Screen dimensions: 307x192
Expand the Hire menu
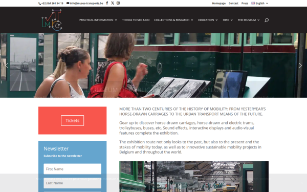coord(228,20)
